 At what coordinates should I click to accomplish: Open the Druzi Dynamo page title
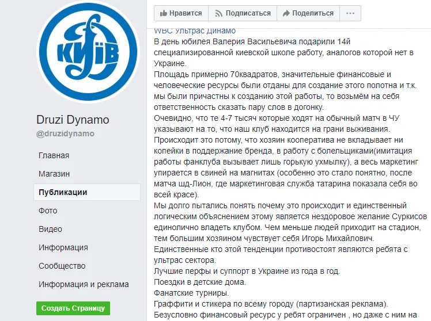(73, 120)
